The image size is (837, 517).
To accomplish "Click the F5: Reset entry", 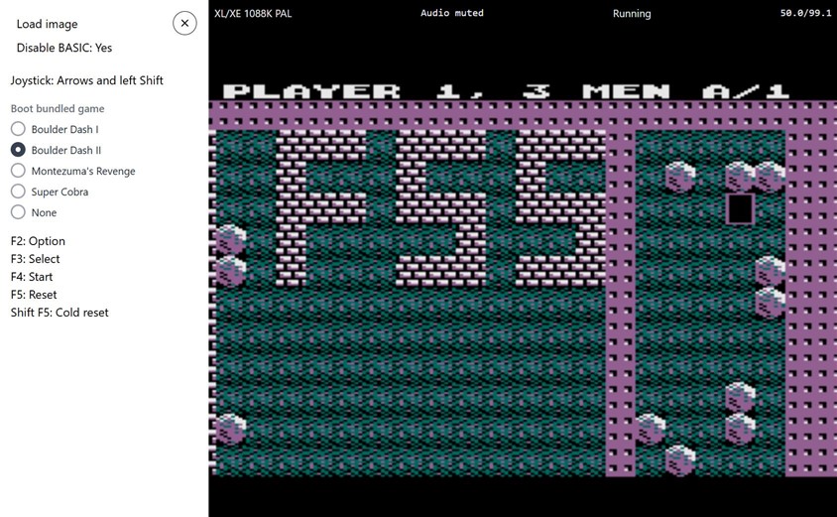I will tap(34, 295).
